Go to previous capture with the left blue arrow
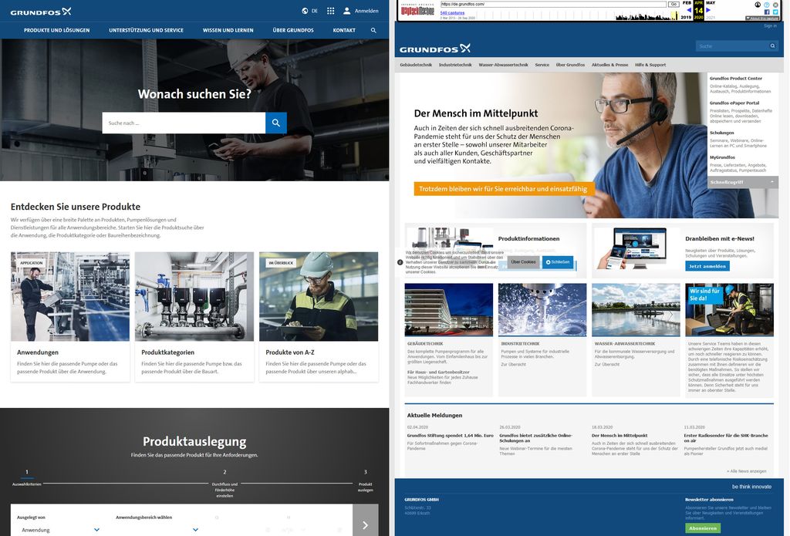Viewport: 790px width, 536px height. pyautogui.click(x=689, y=10)
